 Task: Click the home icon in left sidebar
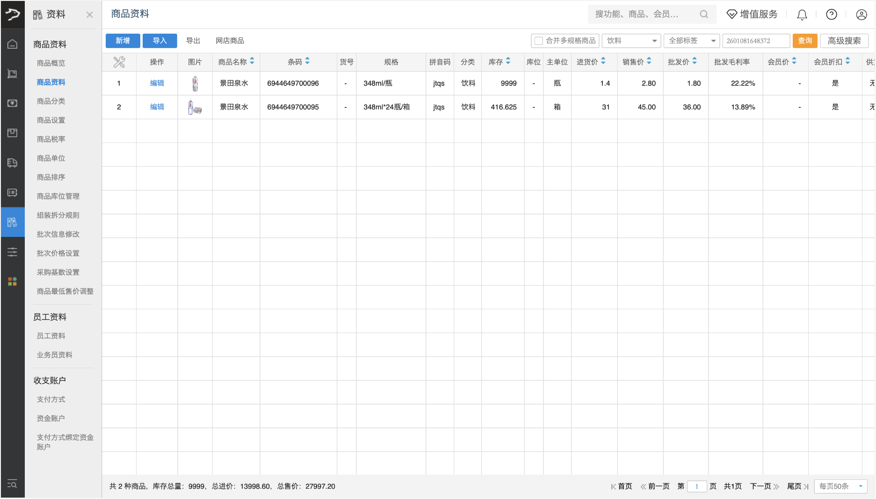13,44
